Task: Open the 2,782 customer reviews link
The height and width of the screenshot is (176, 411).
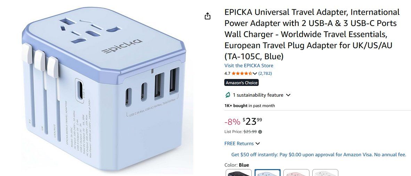Action: pos(265,73)
